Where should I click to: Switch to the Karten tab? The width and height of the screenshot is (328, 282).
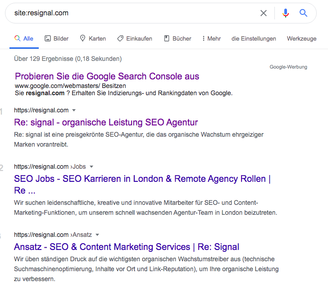point(93,38)
